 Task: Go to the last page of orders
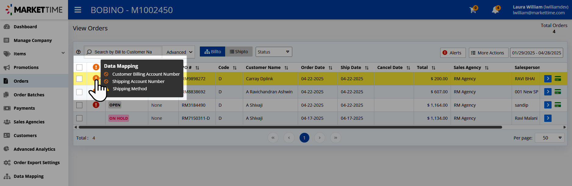pyautogui.click(x=336, y=138)
